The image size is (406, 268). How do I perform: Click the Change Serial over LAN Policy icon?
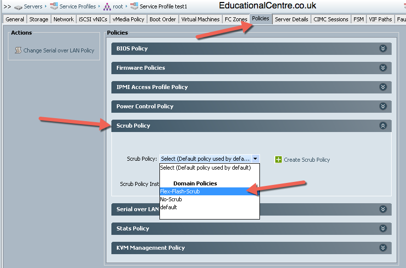18,50
